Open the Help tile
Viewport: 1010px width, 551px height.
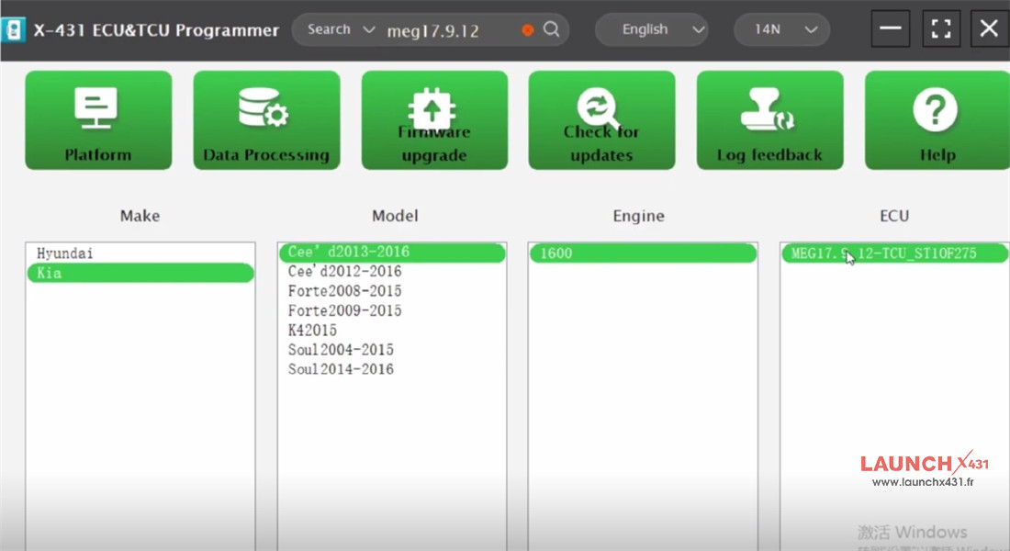click(937, 120)
